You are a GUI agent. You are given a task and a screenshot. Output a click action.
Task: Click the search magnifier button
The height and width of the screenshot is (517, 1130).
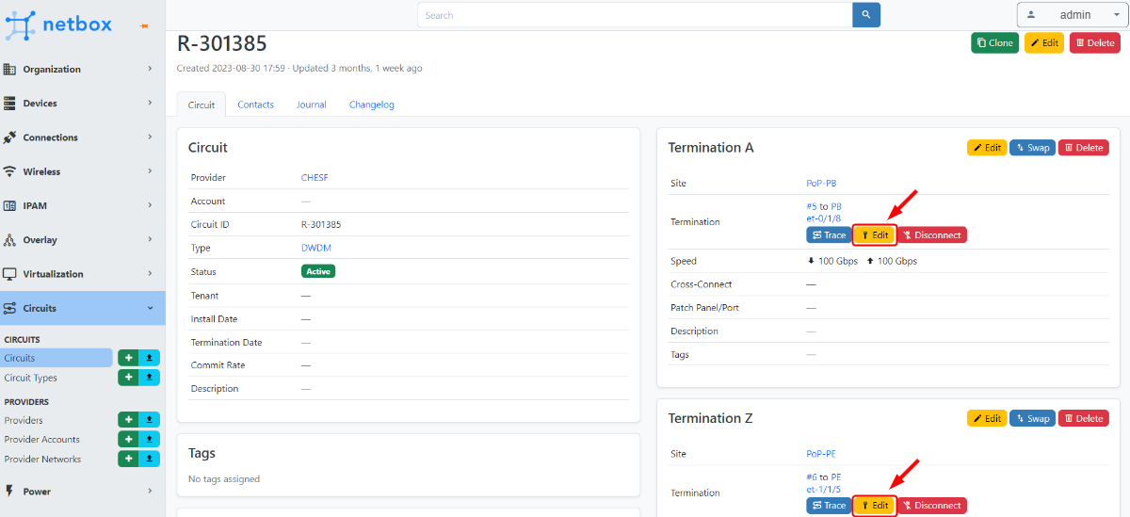[865, 15]
